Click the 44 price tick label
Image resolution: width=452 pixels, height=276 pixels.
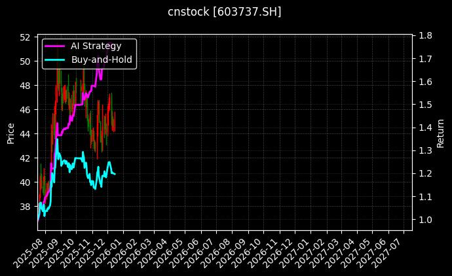tap(26, 134)
